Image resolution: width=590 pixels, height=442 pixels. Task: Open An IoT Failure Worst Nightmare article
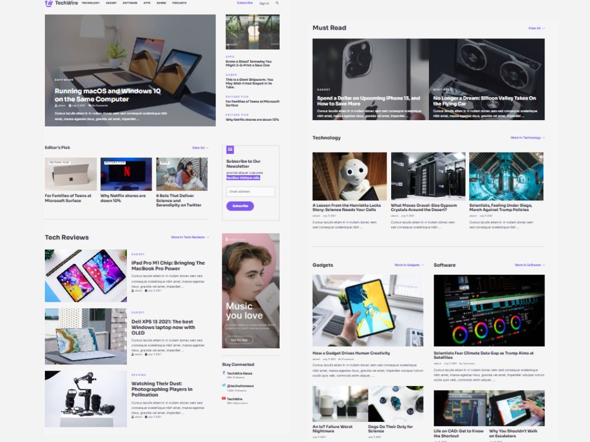point(333,429)
